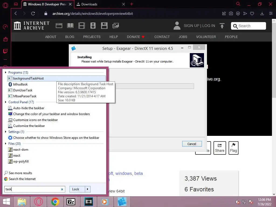Search in tabs magnifier icon
This screenshot has height=207, width=276.
(x=238, y=4)
